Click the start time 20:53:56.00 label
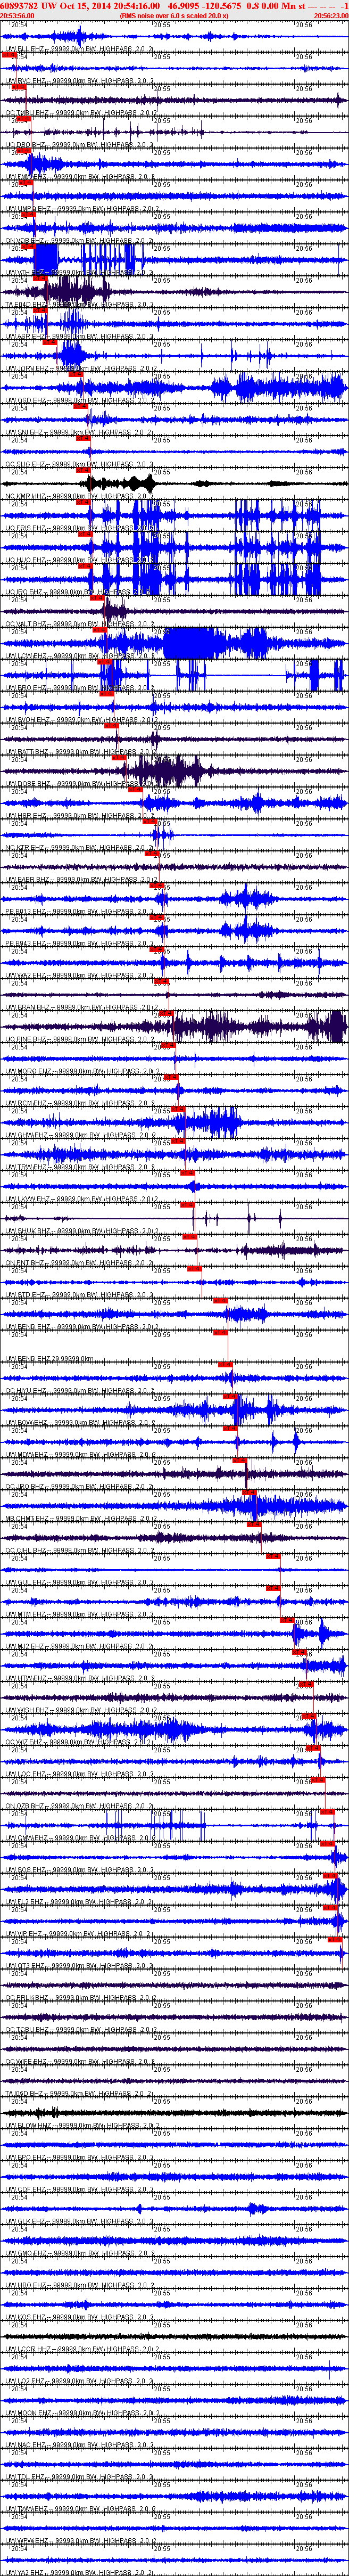 pyautogui.click(x=18, y=16)
